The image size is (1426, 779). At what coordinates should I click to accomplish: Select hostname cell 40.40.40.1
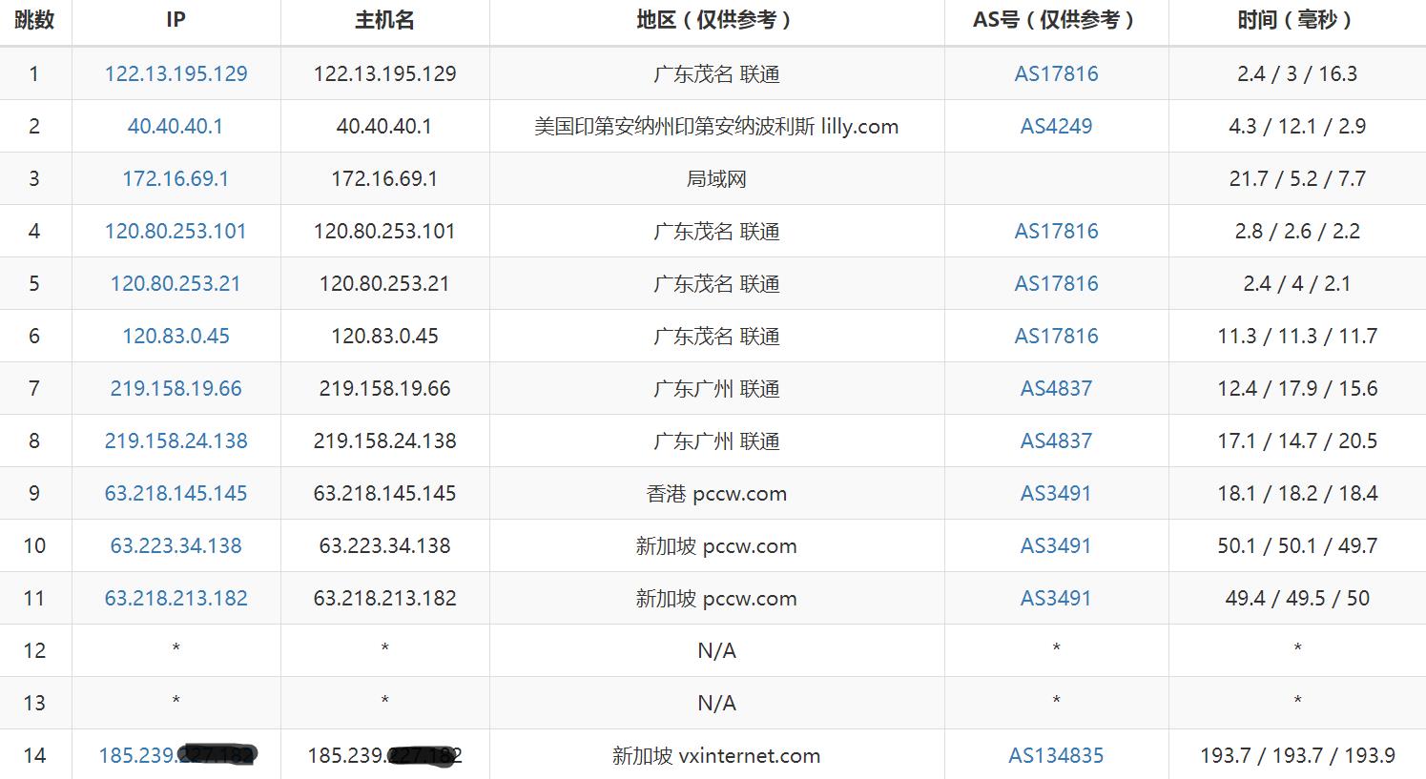tap(384, 127)
